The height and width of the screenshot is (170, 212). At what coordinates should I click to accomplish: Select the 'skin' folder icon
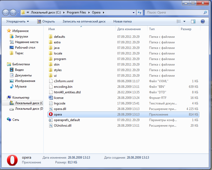[50, 64]
